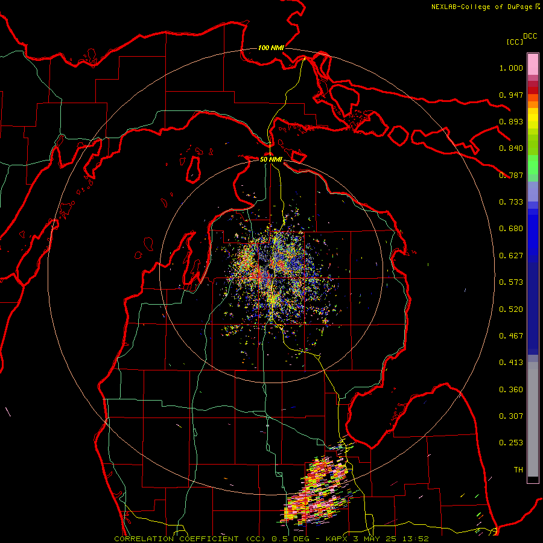Click the 0.360 legend value

click(x=511, y=390)
